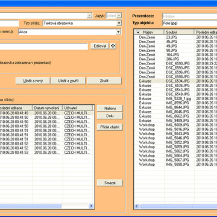The image size is (217, 217).
Task: Click the Zrušit button
Action: tap(104, 81)
